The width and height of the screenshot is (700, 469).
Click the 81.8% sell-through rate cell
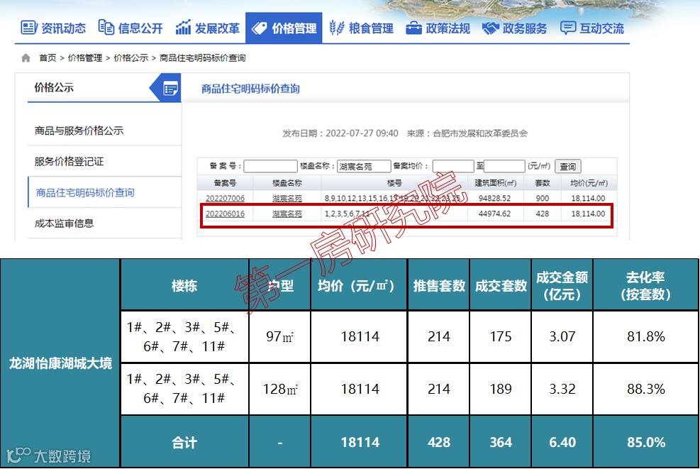(645, 336)
